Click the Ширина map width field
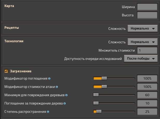 click(x=147, y=7)
